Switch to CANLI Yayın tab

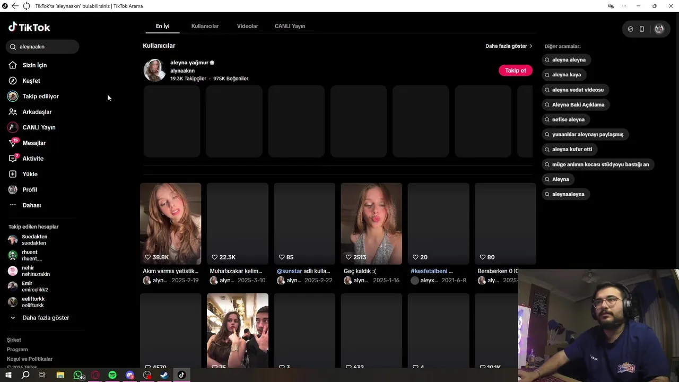click(x=290, y=26)
